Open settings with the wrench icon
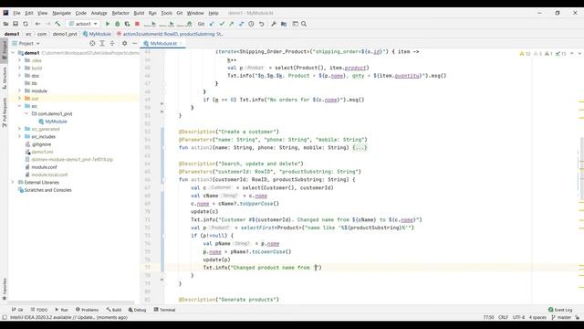This screenshot has height=329, width=584. (274, 24)
